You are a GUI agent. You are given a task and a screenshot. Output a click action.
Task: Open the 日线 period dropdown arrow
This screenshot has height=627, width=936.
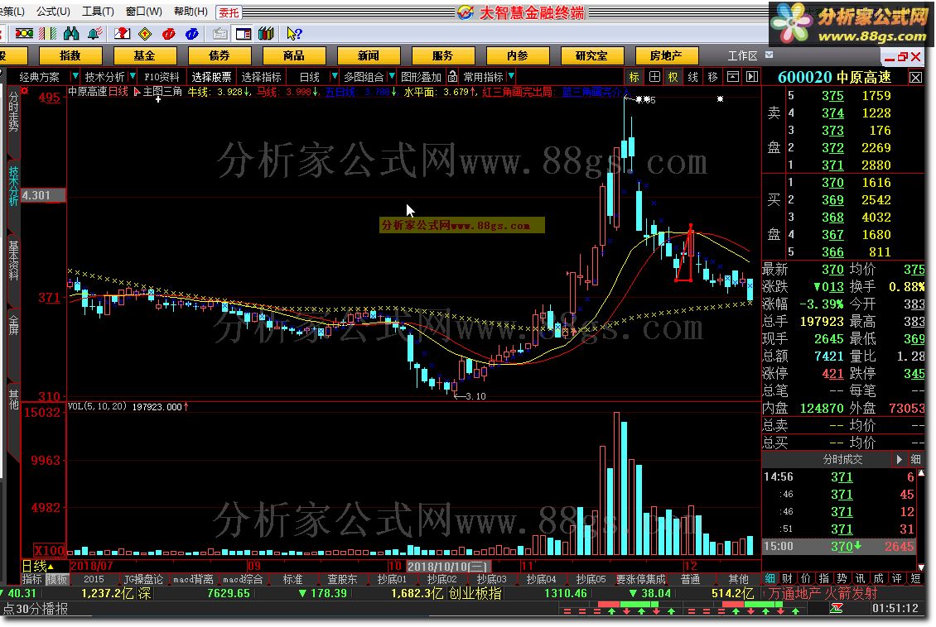point(335,76)
